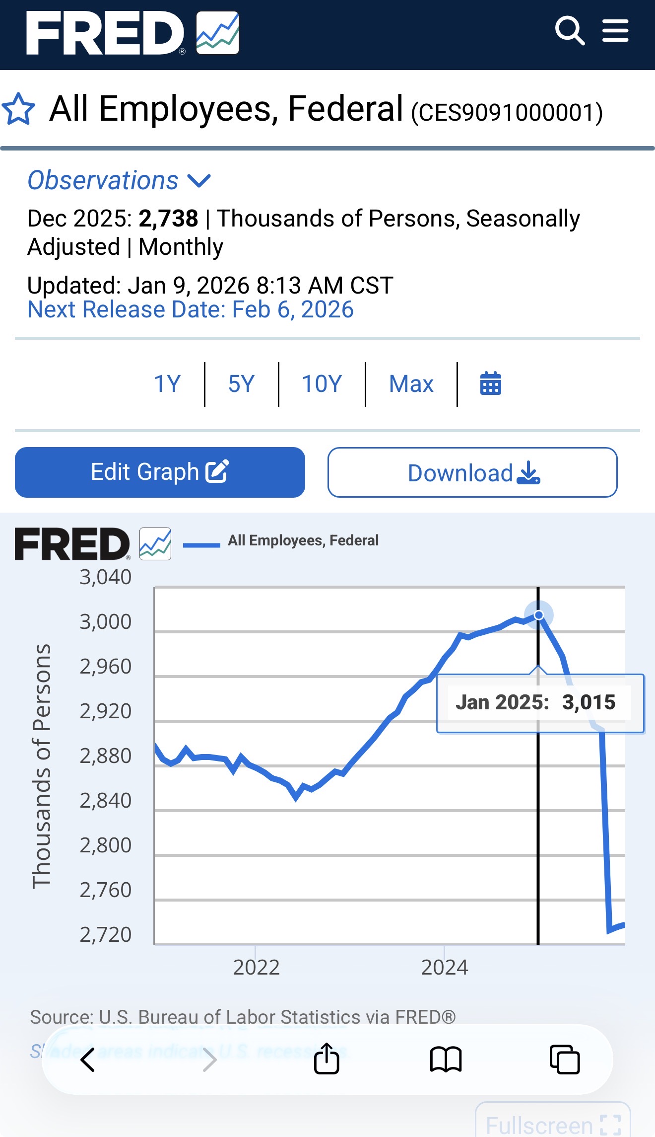Open the calendar date range picker
Viewport: 655px width, 1137px height.
point(490,384)
